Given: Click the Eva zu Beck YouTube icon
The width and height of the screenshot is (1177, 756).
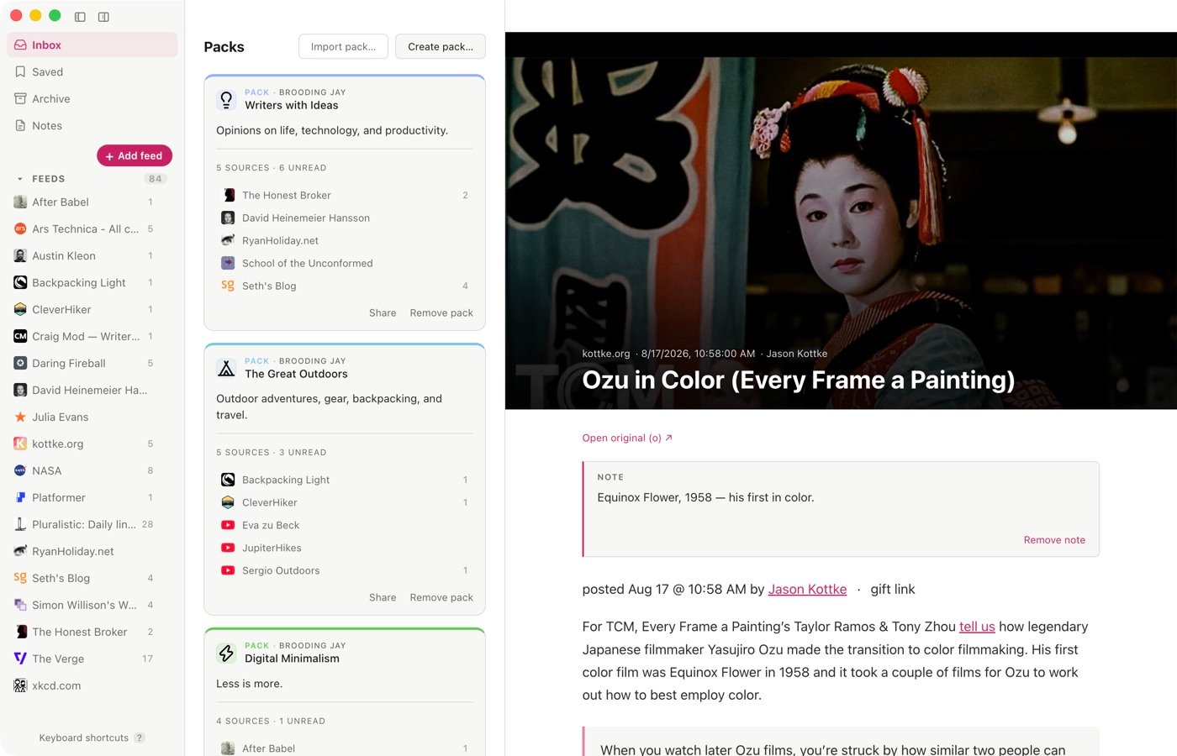Looking at the screenshot, I should coord(228,525).
